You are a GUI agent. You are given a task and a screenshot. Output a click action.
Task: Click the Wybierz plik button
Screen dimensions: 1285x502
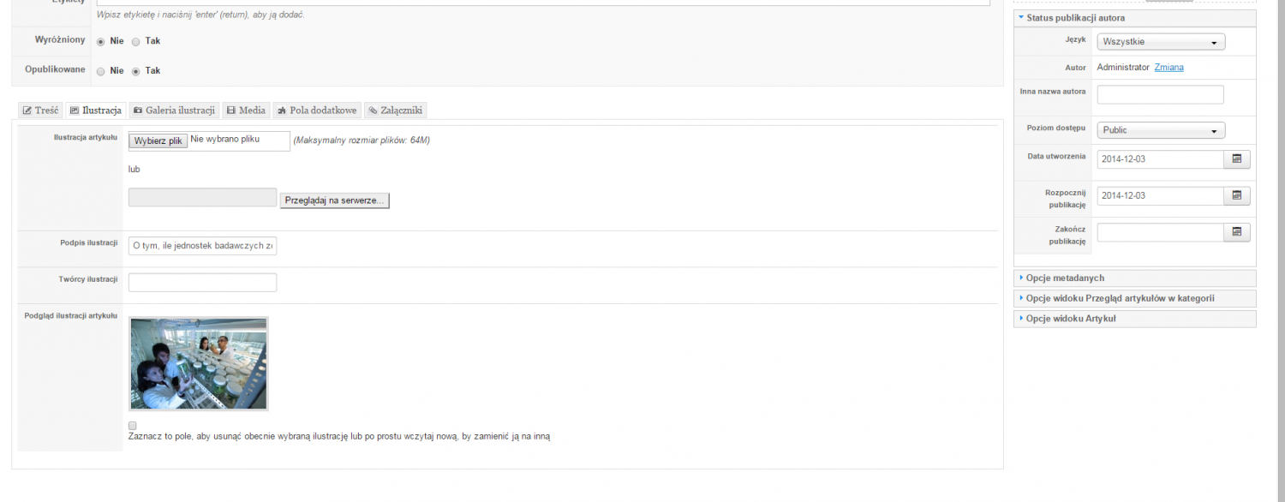pyautogui.click(x=158, y=141)
